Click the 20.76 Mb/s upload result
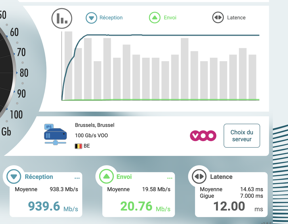This screenshot has width=288, height=224. [x=145, y=206]
